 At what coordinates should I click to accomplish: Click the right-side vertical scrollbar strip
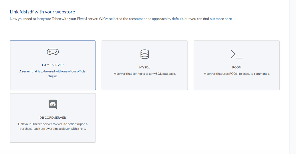point(293,77)
